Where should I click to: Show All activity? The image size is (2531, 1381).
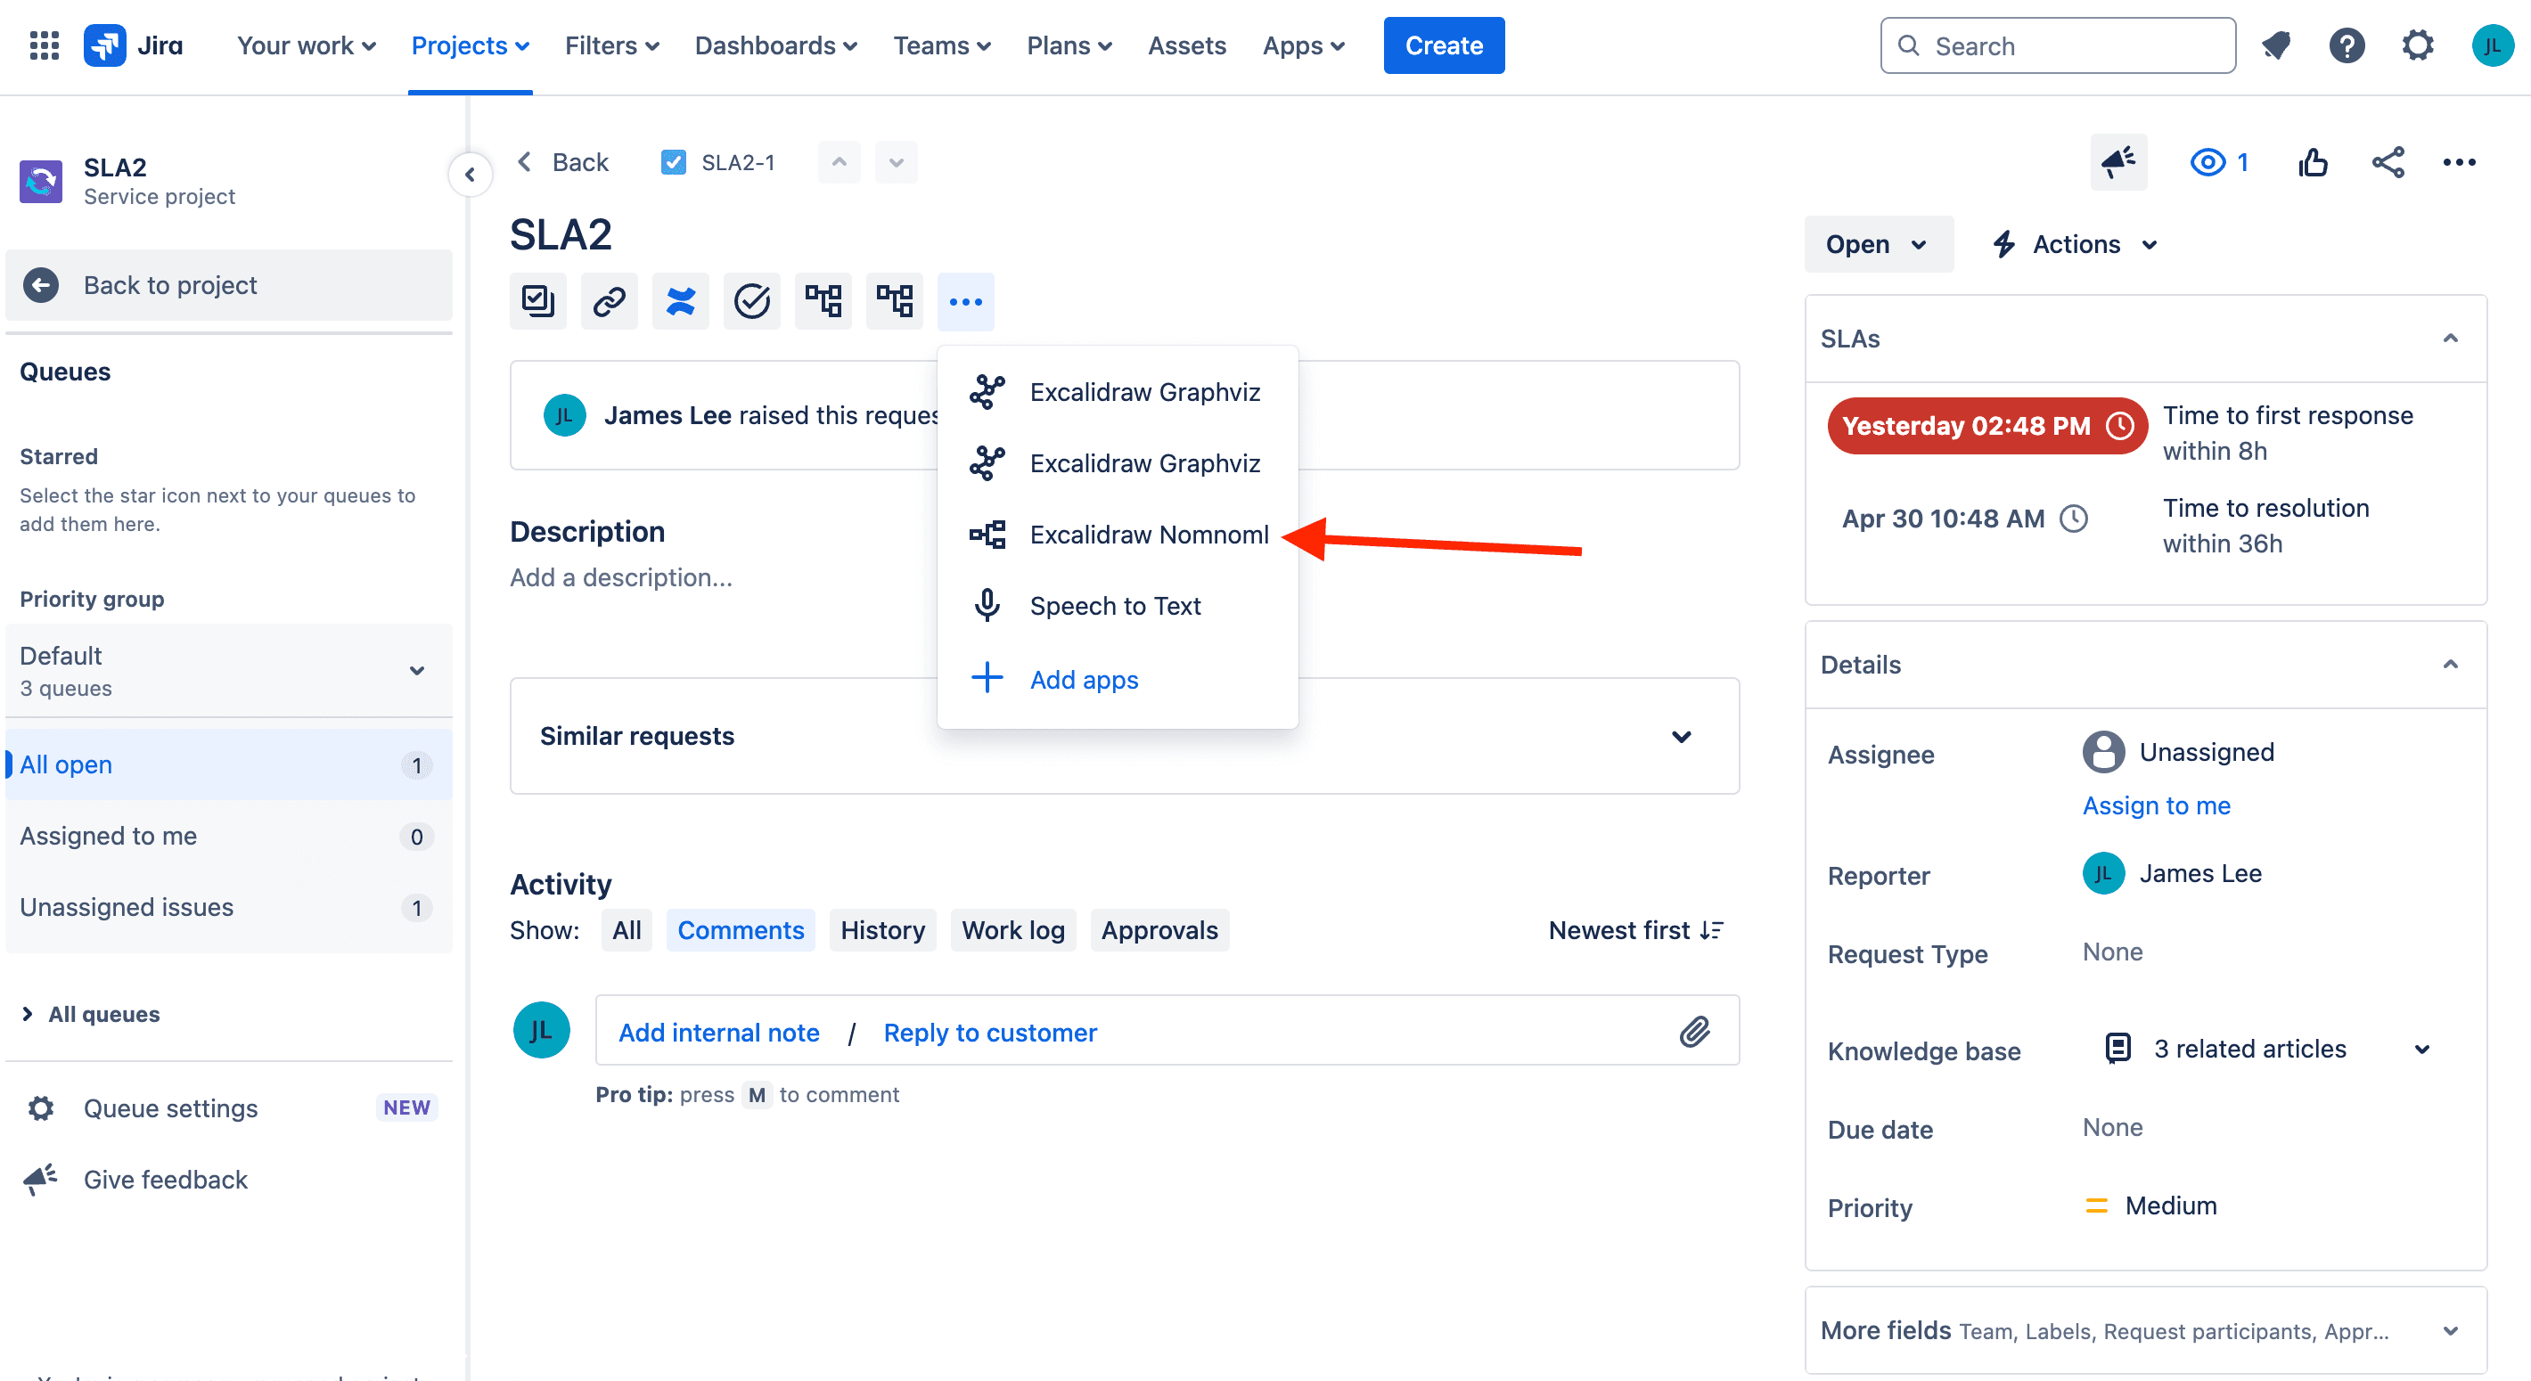click(627, 930)
